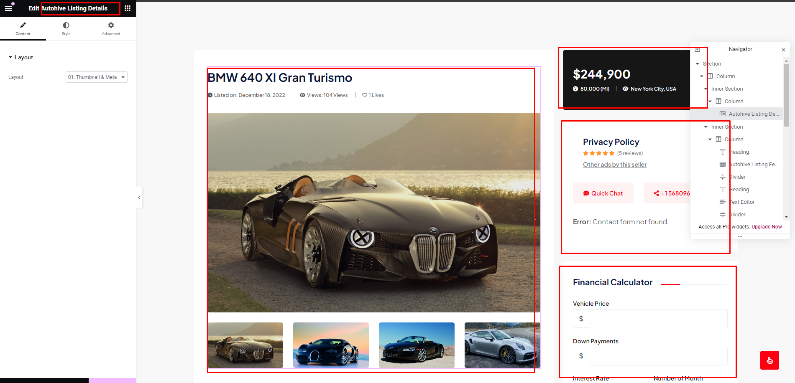Collapse the Column above Autohive Listing De...
Image resolution: width=795 pixels, height=383 pixels.
710,101
